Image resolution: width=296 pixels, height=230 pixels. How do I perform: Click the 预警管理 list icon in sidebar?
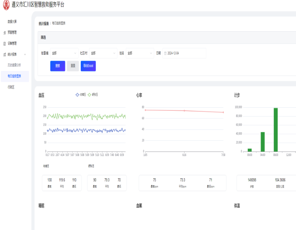(5, 32)
